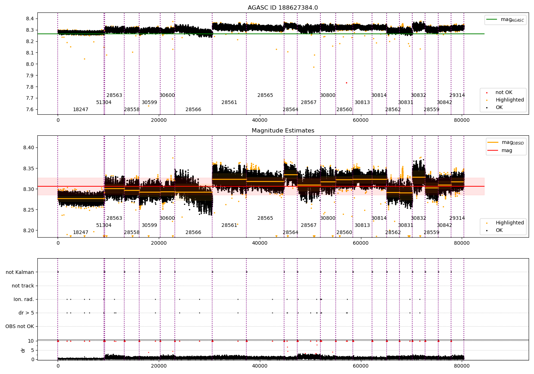
Task: Select obsid label 30831 in the top plot
Action: coord(405,103)
